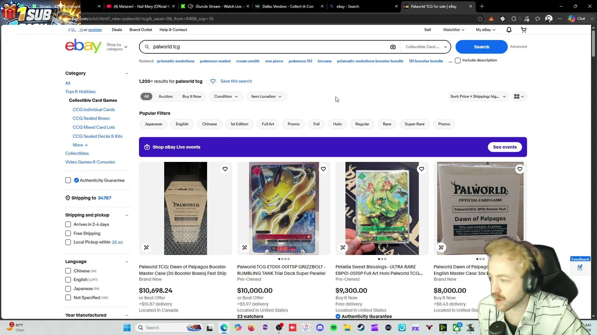Open Advanced search link

[519, 47]
